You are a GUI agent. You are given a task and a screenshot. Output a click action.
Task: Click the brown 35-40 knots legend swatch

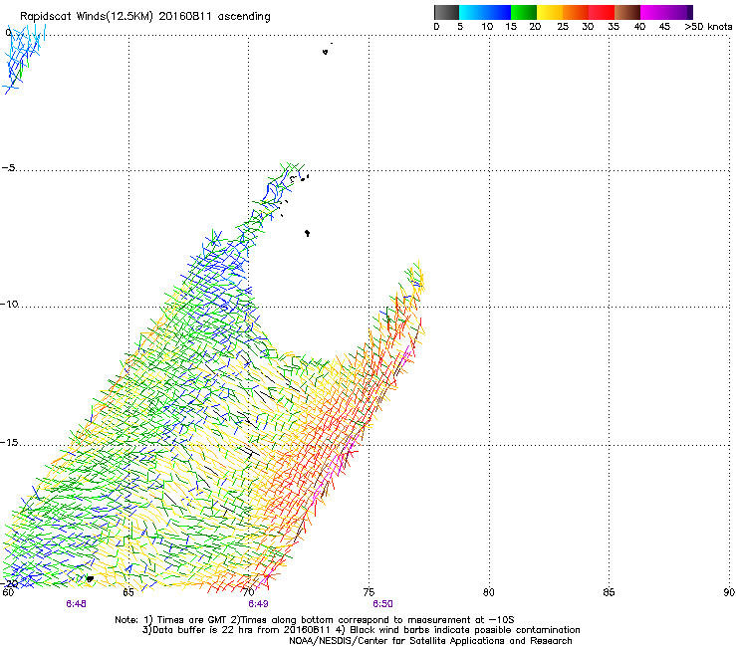[627, 12]
